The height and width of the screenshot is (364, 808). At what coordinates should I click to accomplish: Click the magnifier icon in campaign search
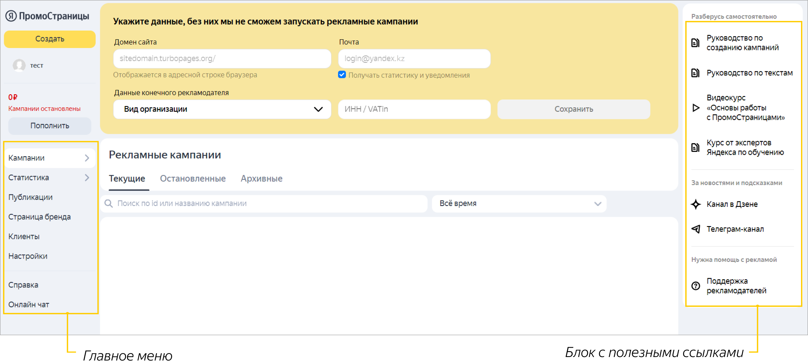(109, 204)
